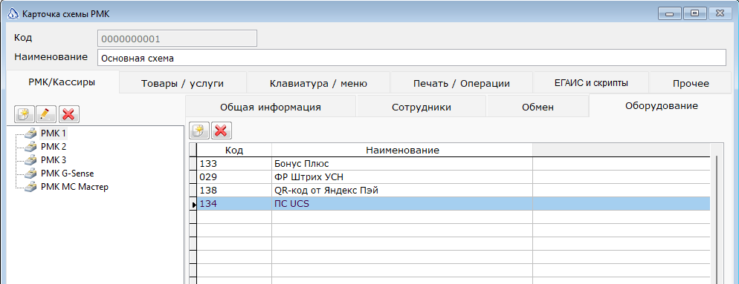
Task: Click the Наименование input field with Основная схема
Action: click(411, 59)
